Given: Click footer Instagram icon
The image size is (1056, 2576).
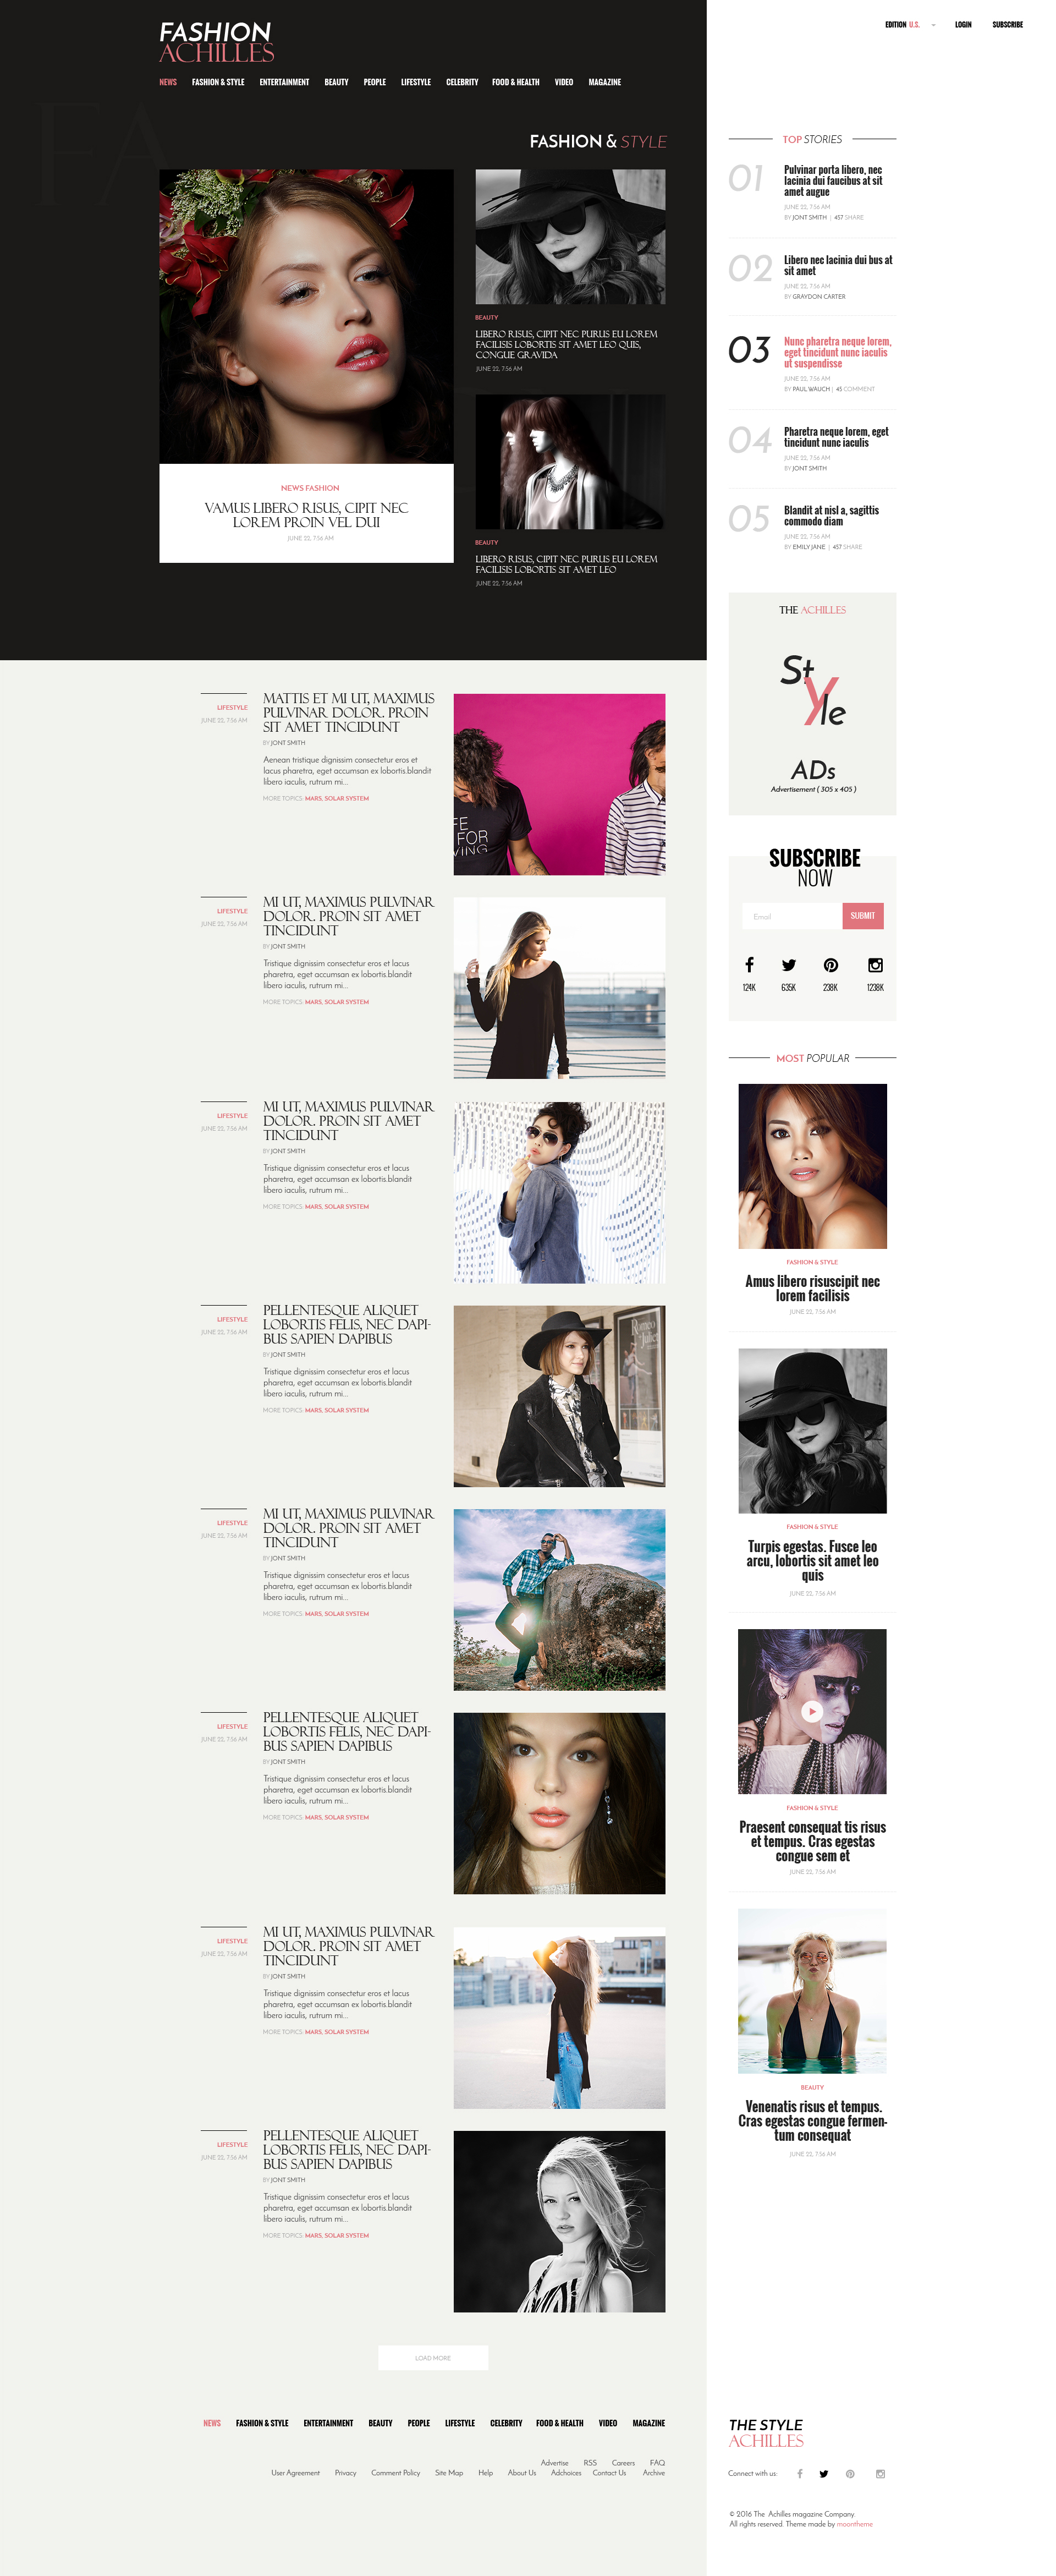Looking at the screenshot, I should (x=880, y=2474).
